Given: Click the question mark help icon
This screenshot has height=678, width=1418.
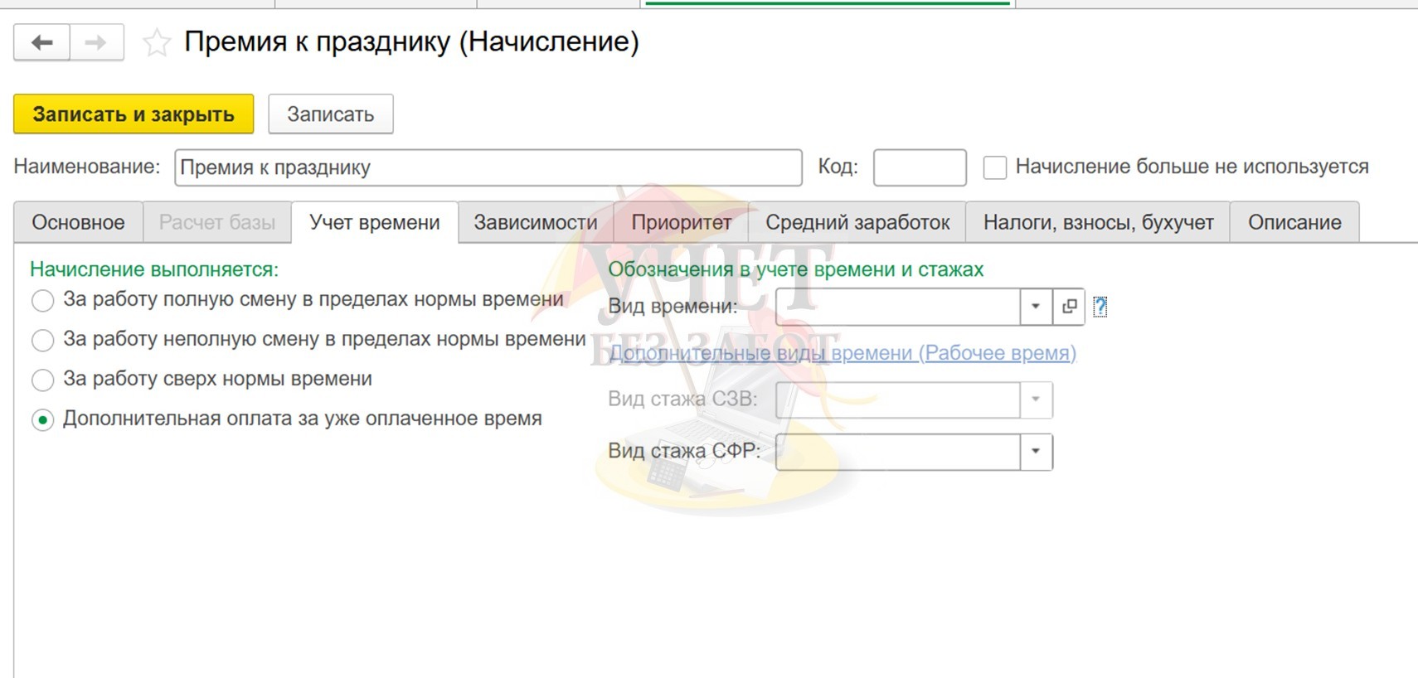Looking at the screenshot, I should [1100, 307].
